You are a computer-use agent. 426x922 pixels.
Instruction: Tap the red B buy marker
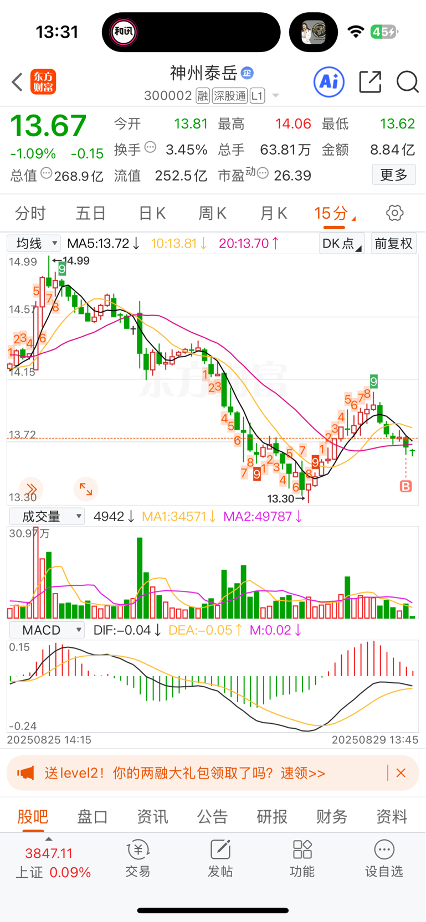(406, 486)
